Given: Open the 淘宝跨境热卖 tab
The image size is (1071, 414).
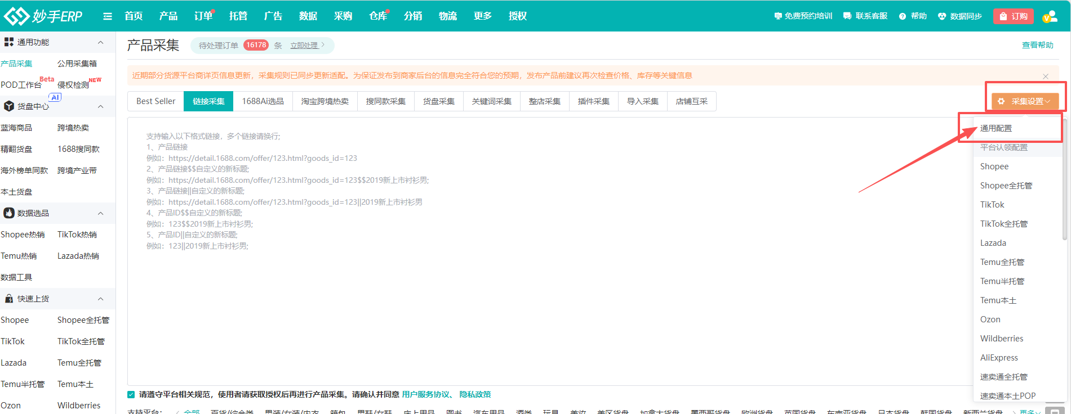Looking at the screenshot, I should point(325,101).
